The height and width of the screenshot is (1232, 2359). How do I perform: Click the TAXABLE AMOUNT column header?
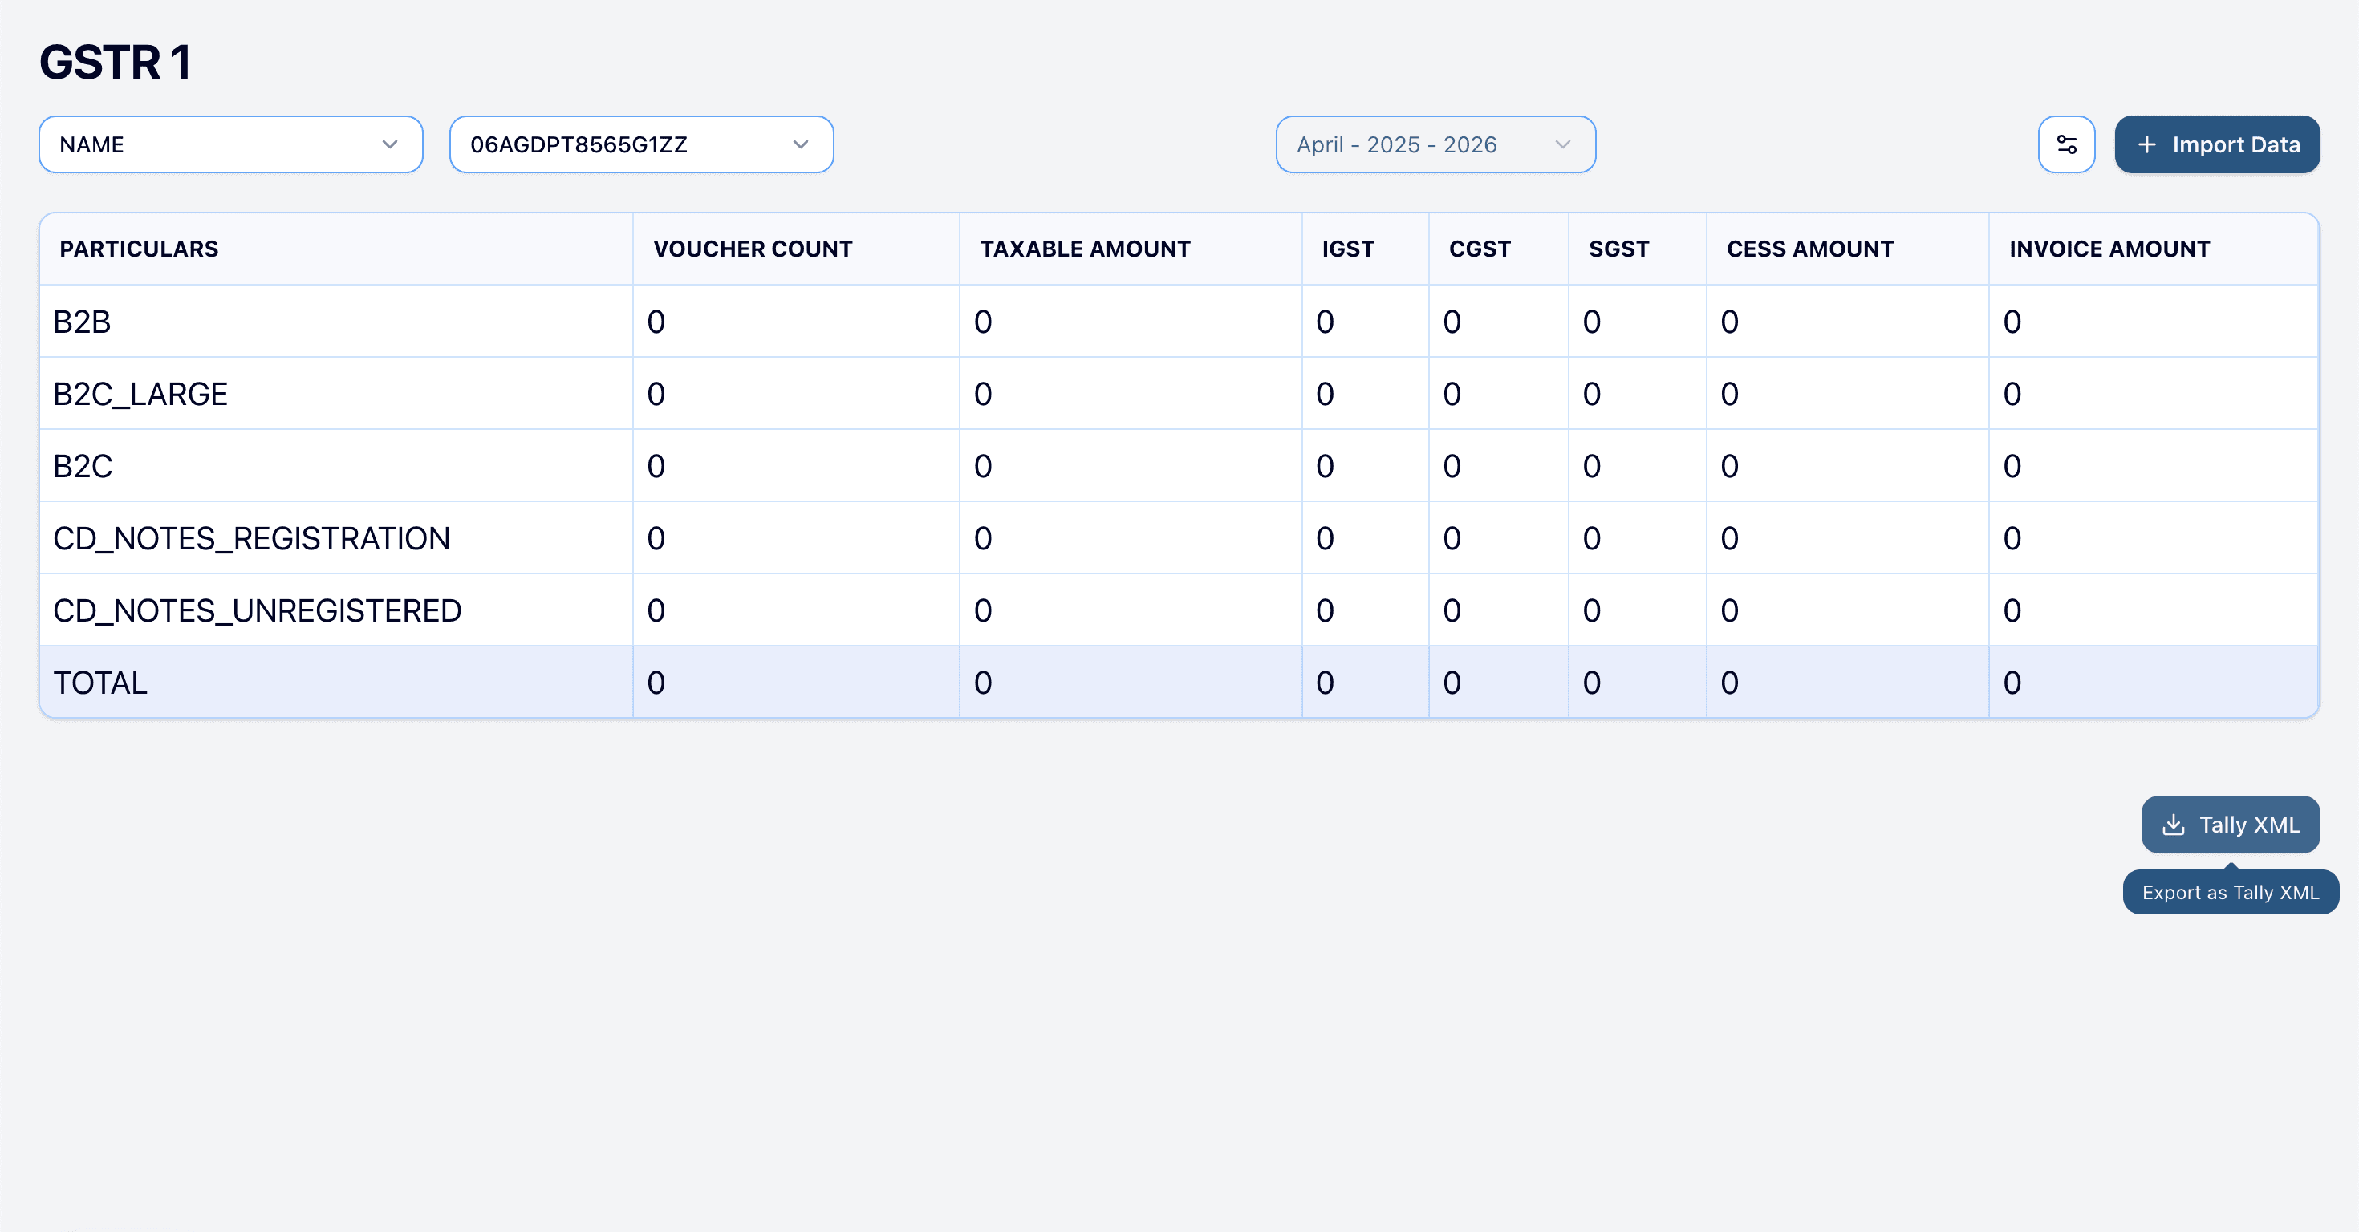1084,248
